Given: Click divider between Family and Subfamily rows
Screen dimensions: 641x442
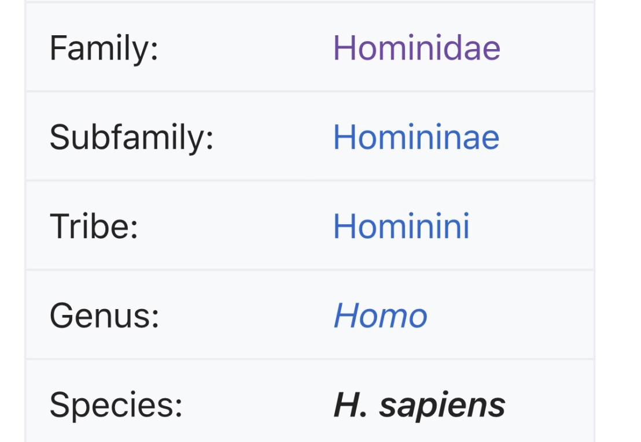Looking at the screenshot, I should tap(310, 91).
